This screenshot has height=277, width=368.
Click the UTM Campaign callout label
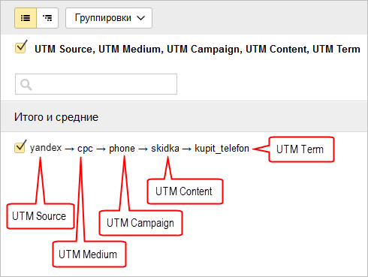tap(140, 223)
